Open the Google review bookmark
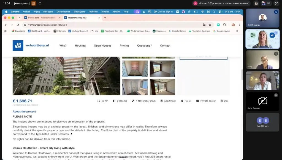The image size is (282, 160). 222,31
